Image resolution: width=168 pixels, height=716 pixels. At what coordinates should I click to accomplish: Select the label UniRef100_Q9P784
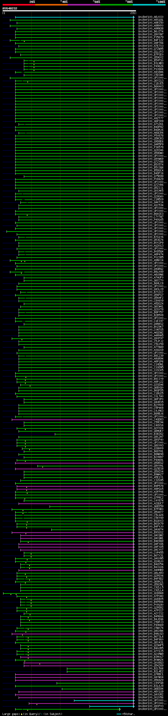pyautogui.click(x=151, y=43)
